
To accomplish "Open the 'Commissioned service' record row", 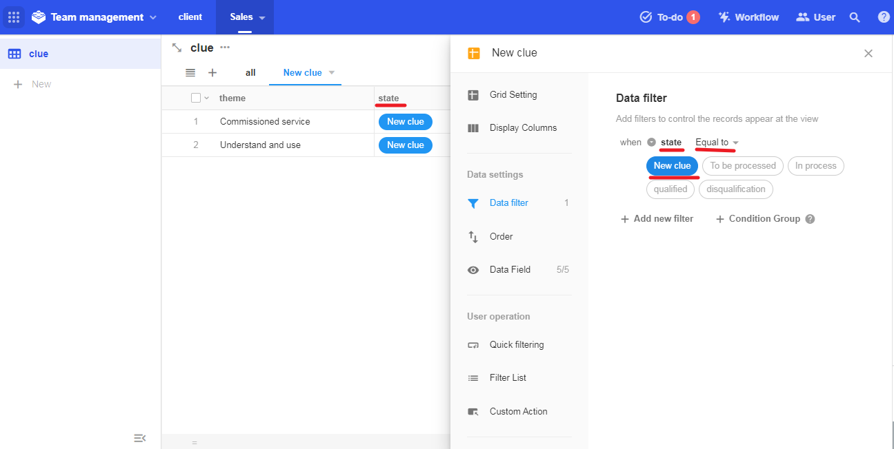I will [x=265, y=122].
